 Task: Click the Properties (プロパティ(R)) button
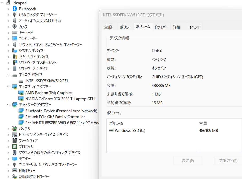pos(228,161)
